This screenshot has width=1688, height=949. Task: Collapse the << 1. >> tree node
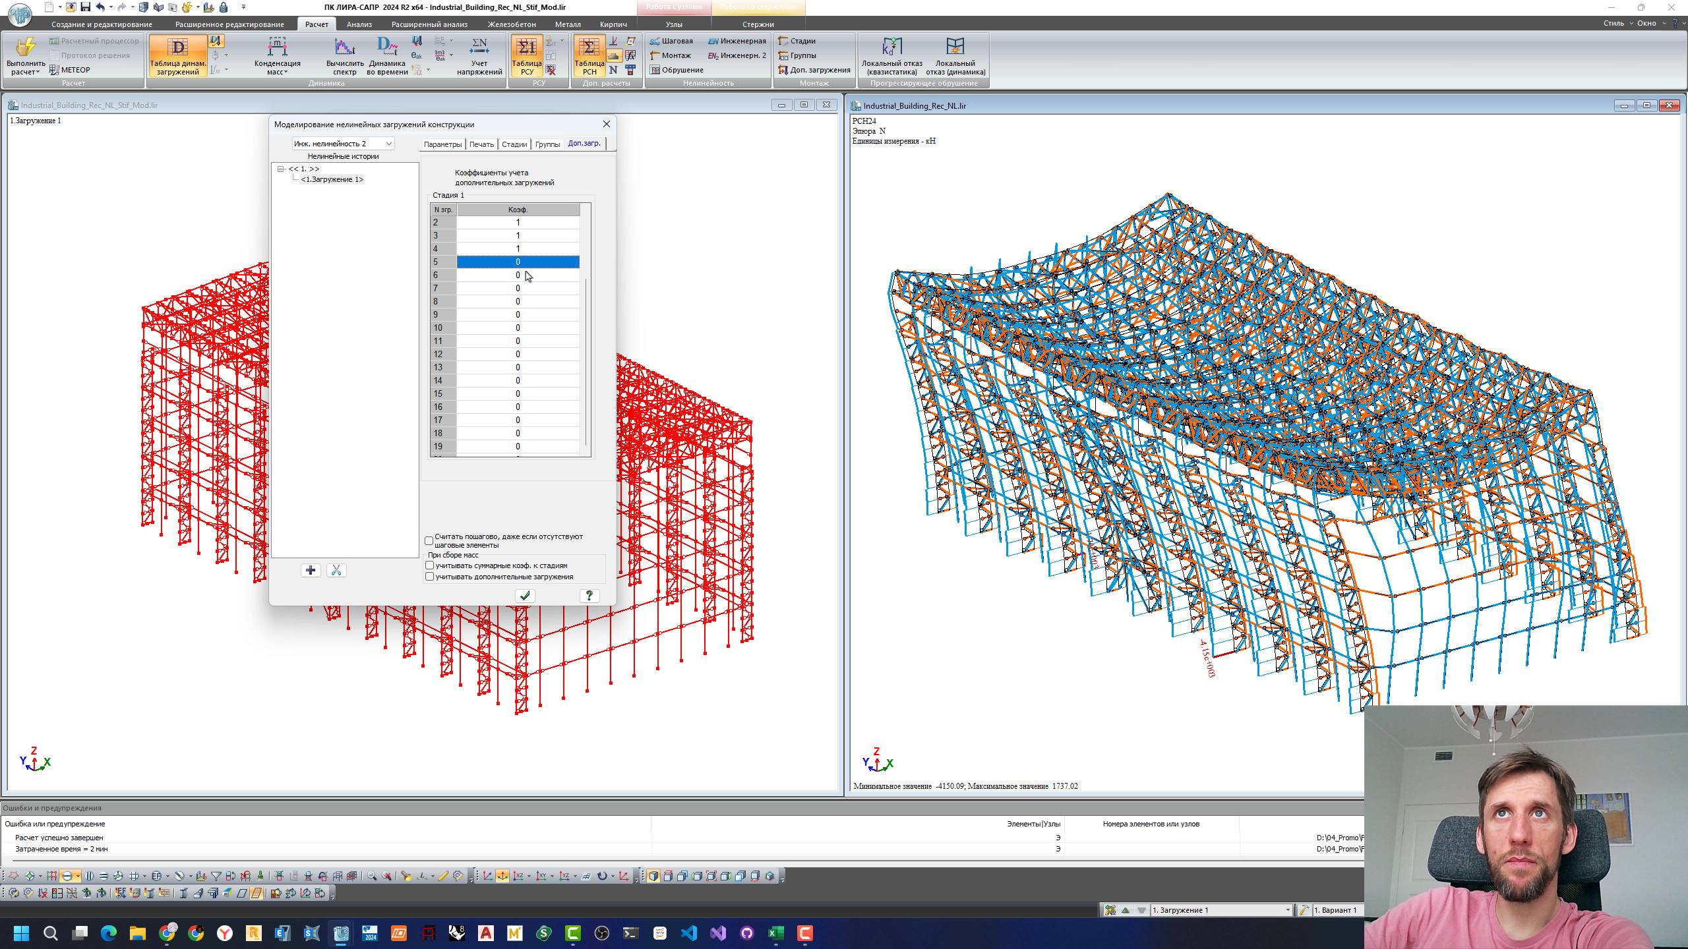pos(281,169)
